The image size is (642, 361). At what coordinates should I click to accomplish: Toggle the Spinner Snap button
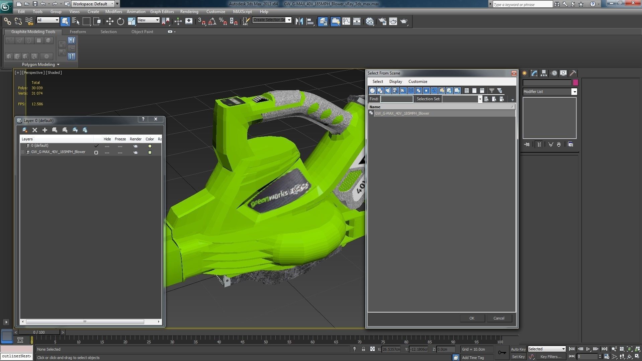coord(234,21)
